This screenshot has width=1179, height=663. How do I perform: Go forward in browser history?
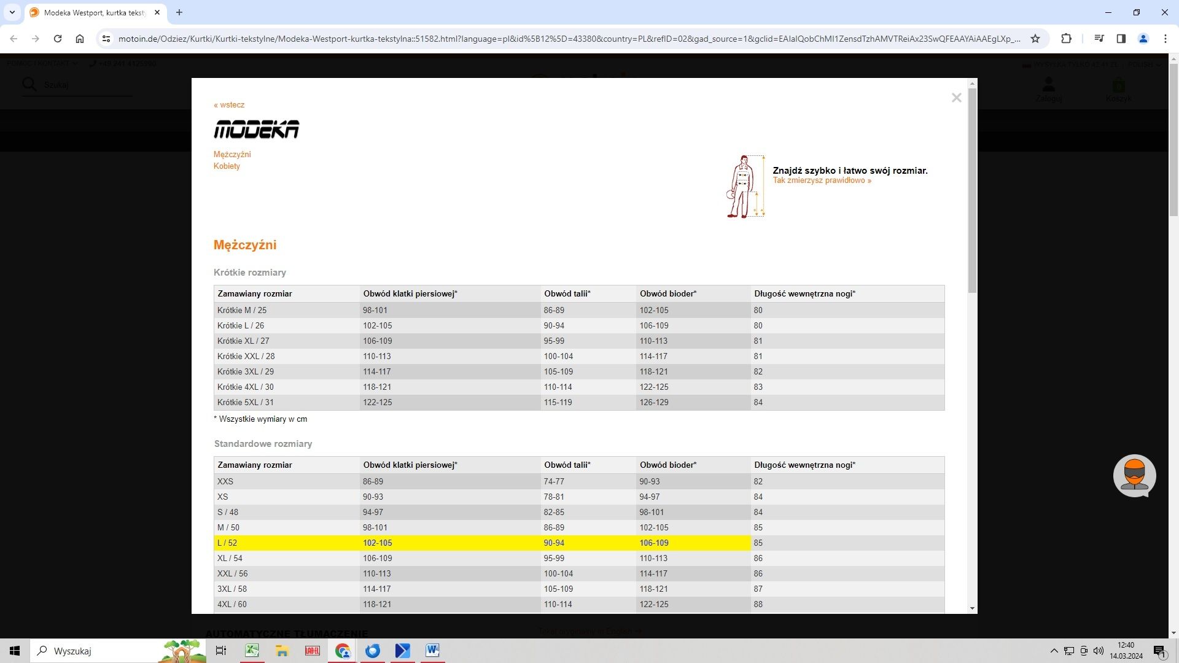36,39
